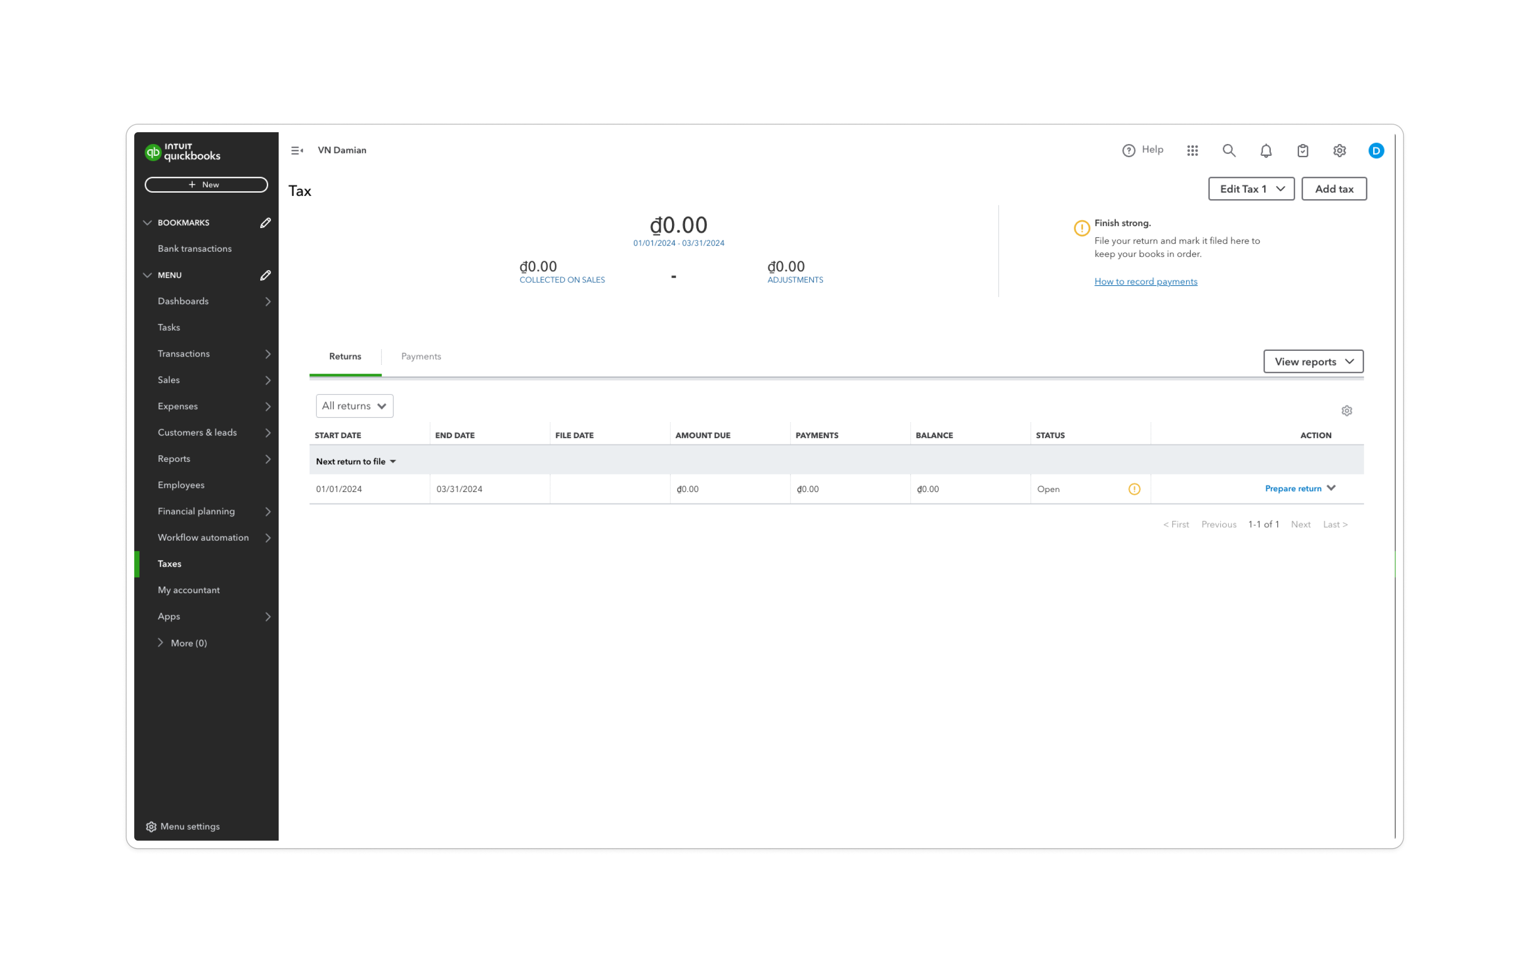Click the search magnifier icon
The height and width of the screenshot is (977, 1530).
[x=1229, y=151]
